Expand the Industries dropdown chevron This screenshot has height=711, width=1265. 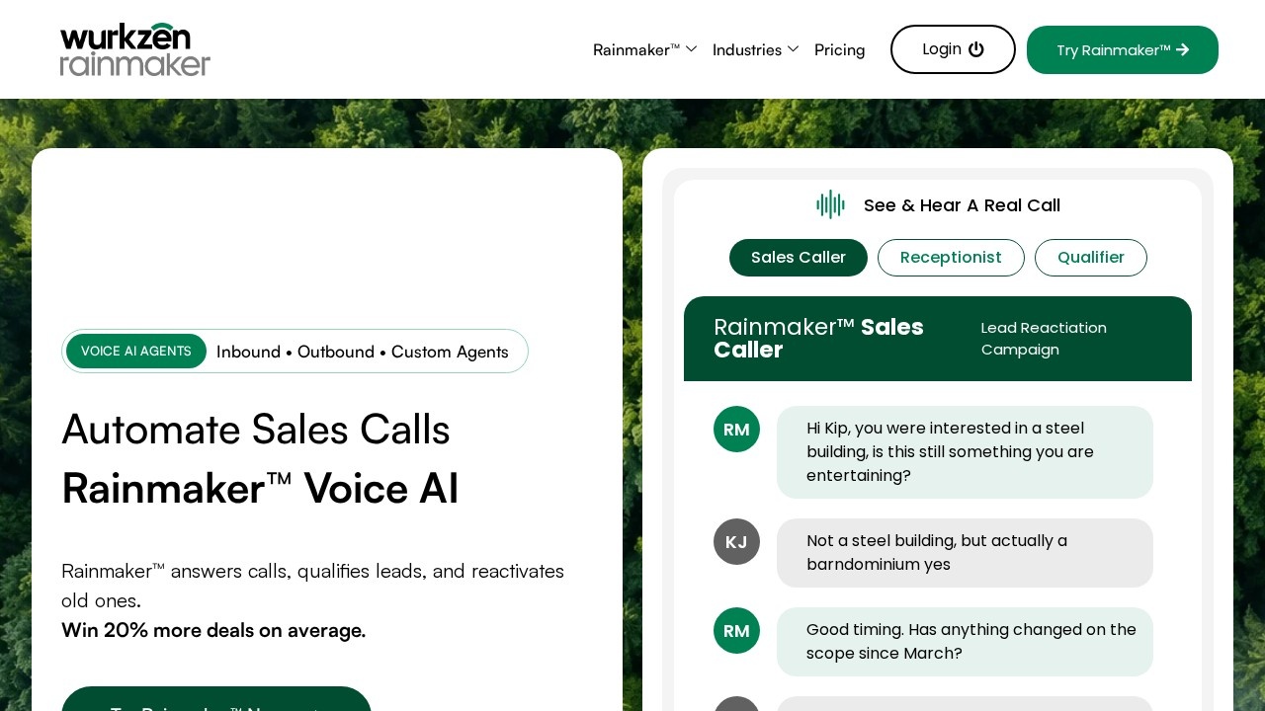(x=793, y=49)
